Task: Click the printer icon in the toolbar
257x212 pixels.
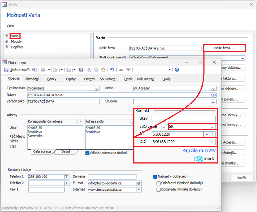Action: tap(43, 70)
